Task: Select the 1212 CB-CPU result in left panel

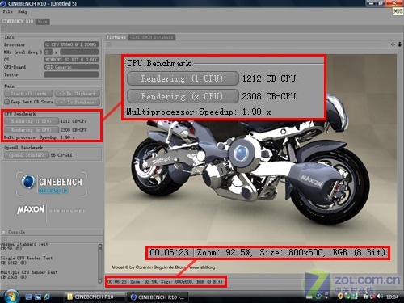Action: pyautogui.click(x=74, y=121)
